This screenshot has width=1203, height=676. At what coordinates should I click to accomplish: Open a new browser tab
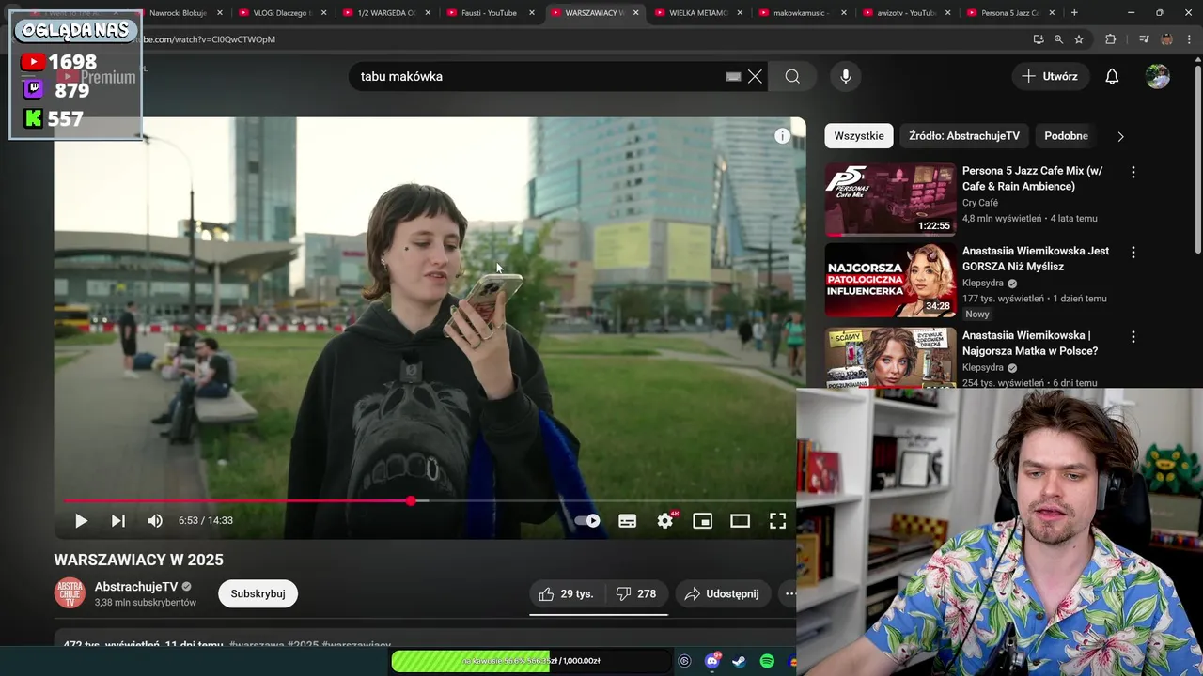(x=1074, y=13)
